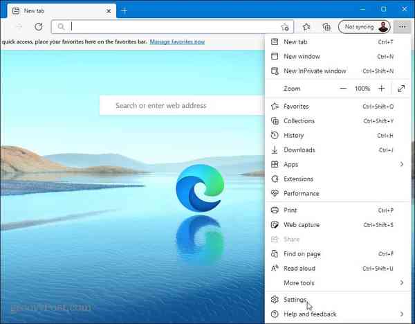
Task: Open Downloads from the menu
Action: 299,150
